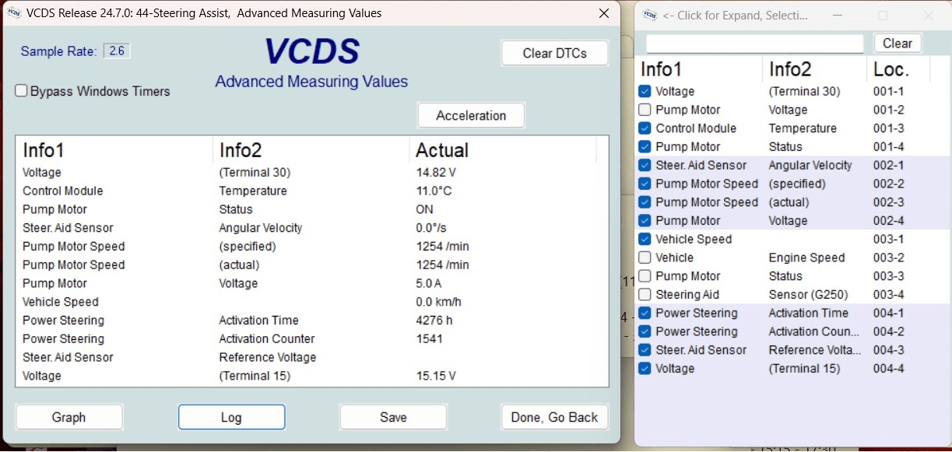The width and height of the screenshot is (952, 452).
Task: Select the 5.0 A value
Action: coord(429,283)
